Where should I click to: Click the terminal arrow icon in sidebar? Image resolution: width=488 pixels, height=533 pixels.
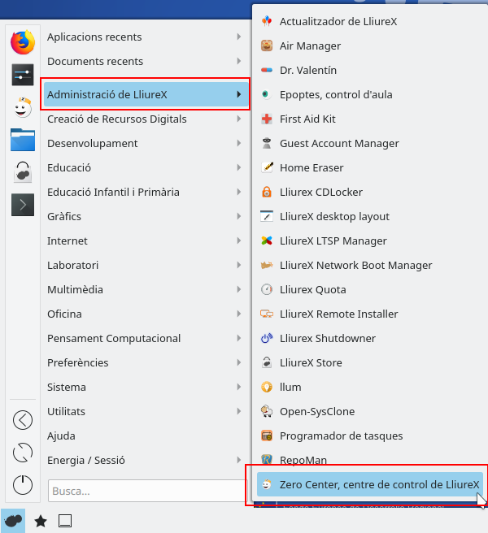point(23,204)
